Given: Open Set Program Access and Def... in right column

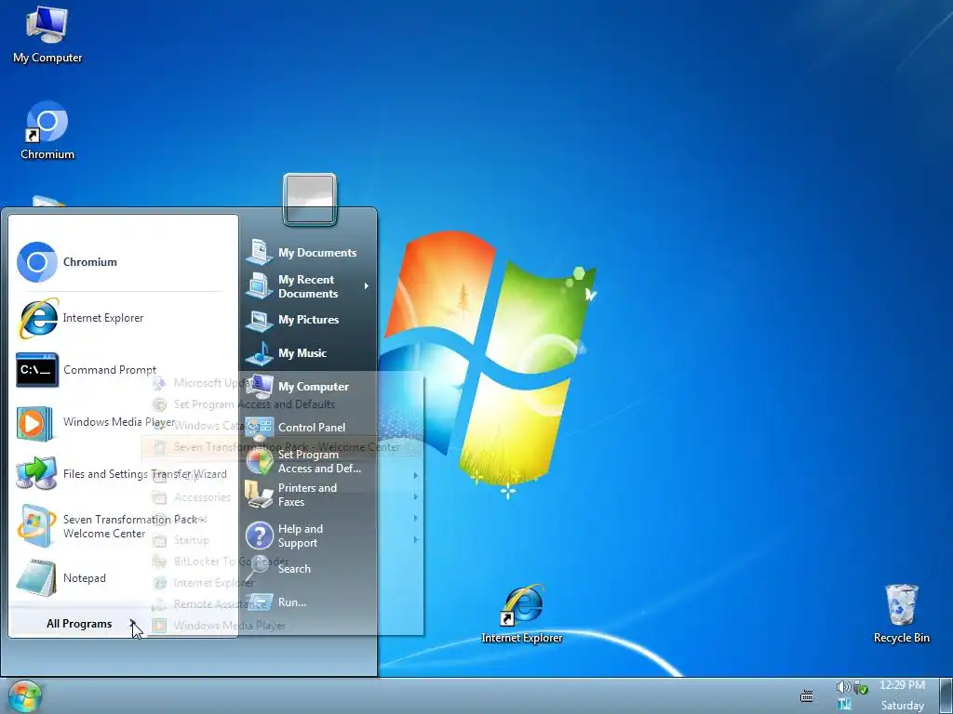Looking at the screenshot, I should (x=309, y=461).
